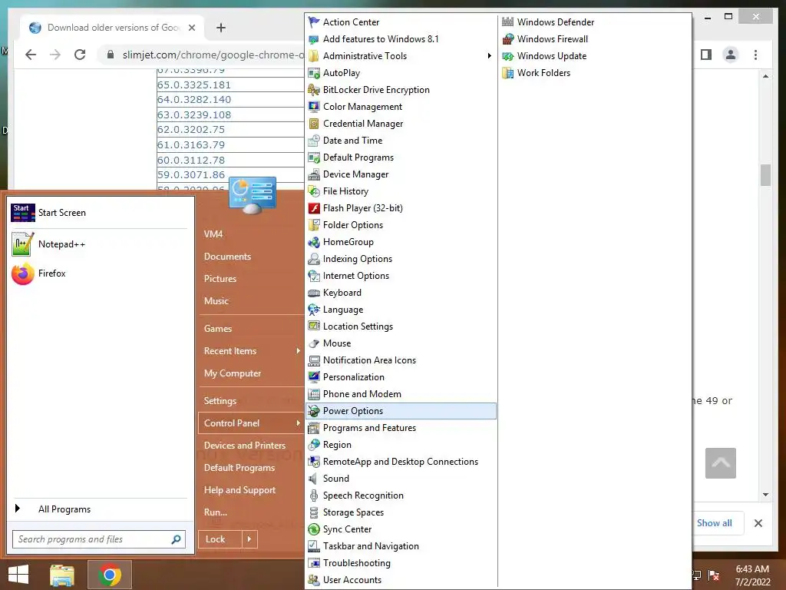Click the Lock button
The image size is (786, 590).
220,539
